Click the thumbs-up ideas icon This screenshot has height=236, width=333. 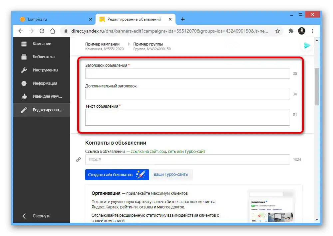click(24, 96)
